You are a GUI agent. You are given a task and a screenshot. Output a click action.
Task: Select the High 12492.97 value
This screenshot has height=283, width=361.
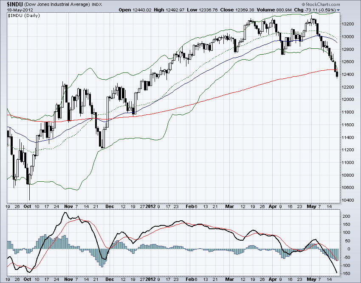coord(169,10)
